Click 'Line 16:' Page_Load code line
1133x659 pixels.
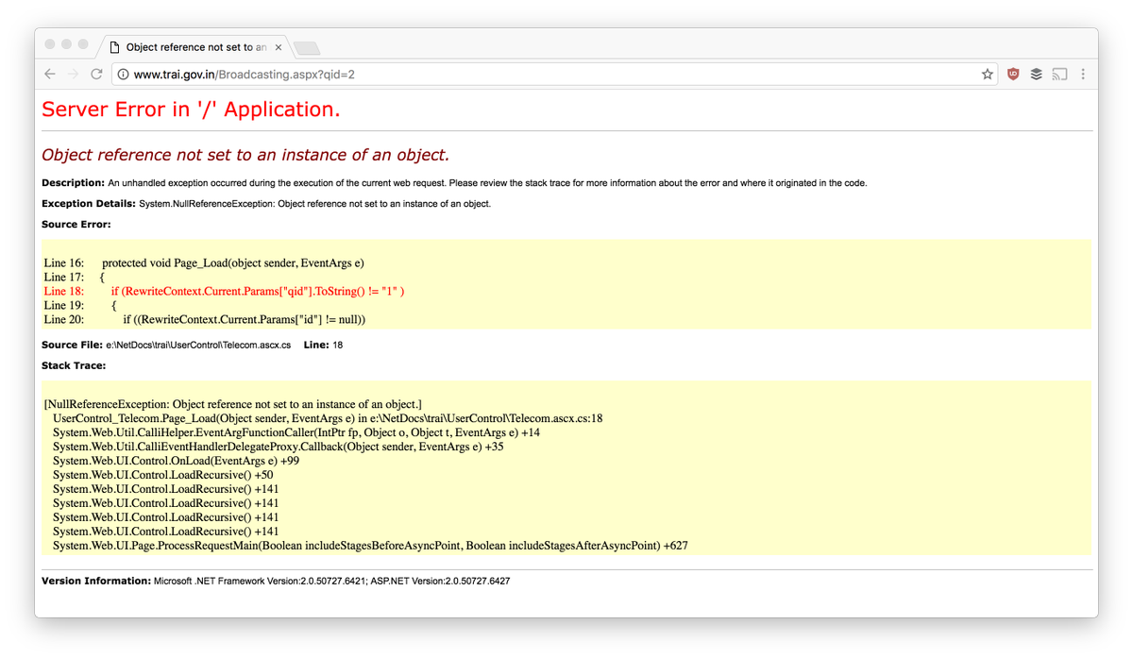pyautogui.click(x=204, y=262)
